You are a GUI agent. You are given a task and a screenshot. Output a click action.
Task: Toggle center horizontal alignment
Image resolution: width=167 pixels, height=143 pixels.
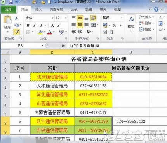pos(80,25)
